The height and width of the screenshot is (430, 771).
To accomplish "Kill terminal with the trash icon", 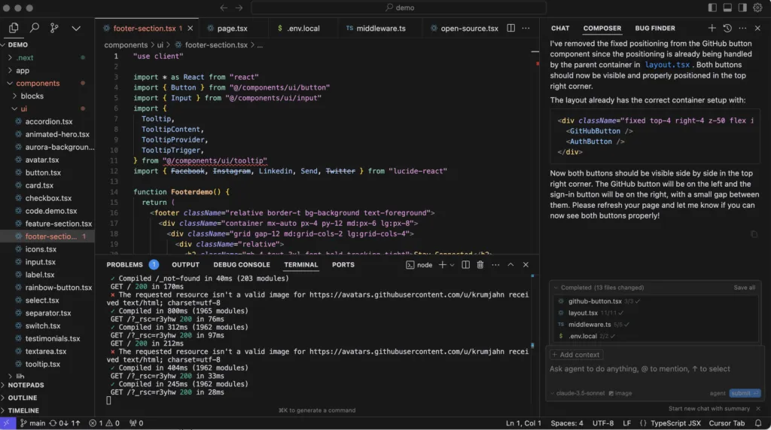I will 480,265.
